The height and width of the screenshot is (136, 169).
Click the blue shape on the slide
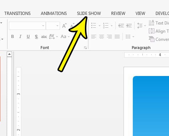[151, 106]
